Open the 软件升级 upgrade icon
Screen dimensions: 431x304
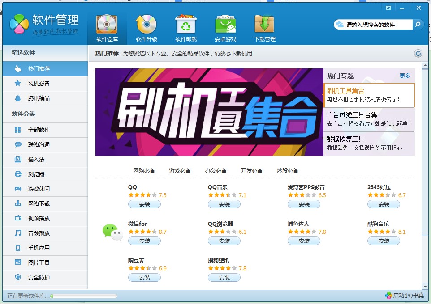146,25
